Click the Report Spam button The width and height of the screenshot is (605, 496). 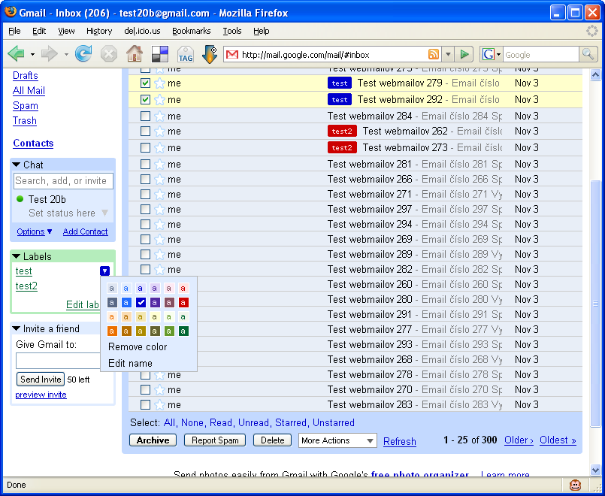point(215,440)
